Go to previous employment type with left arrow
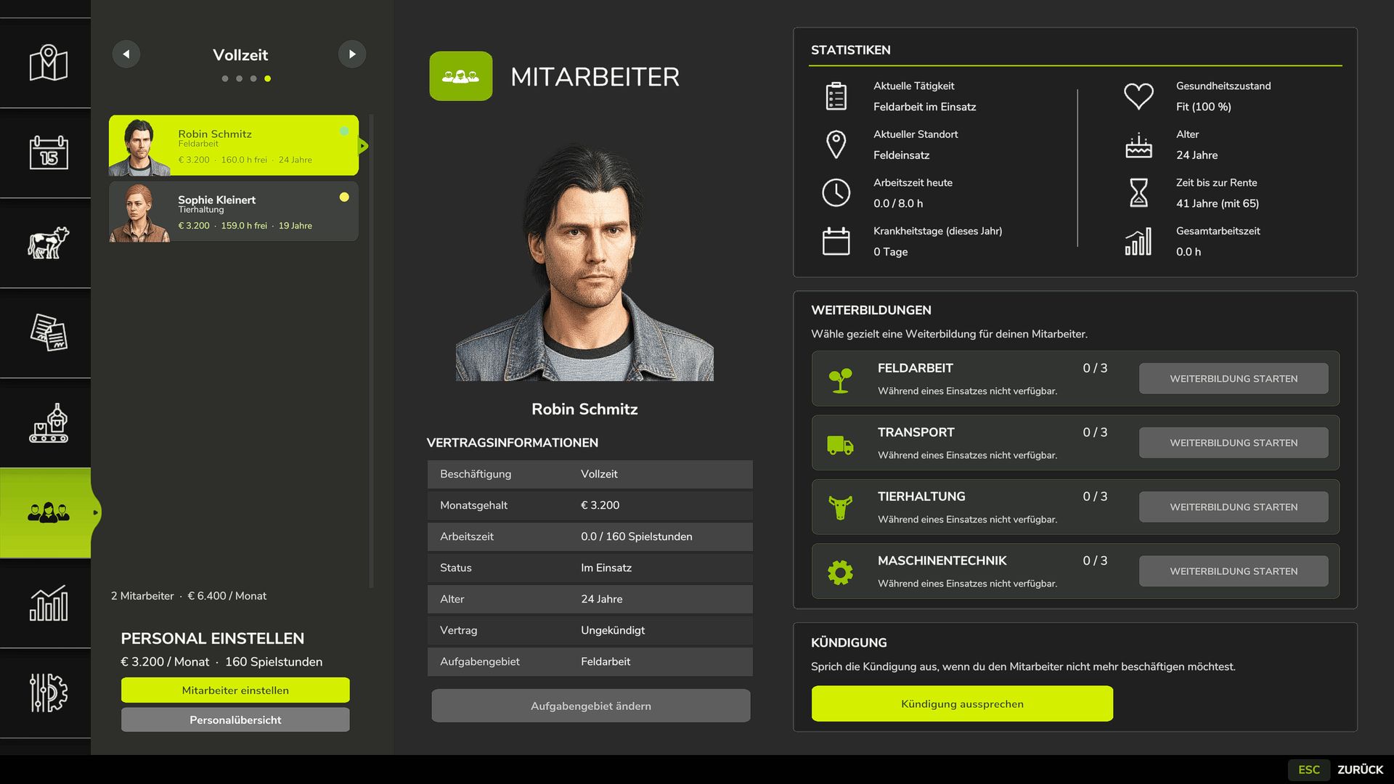Image resolution: width=1394 pixels, height=784 pixels. tap(126, 54)
